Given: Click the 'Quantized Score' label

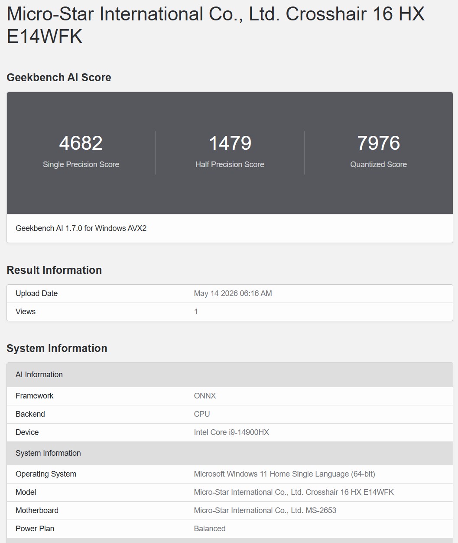Looking at the screenshot, I should click(x=379, y=165).
